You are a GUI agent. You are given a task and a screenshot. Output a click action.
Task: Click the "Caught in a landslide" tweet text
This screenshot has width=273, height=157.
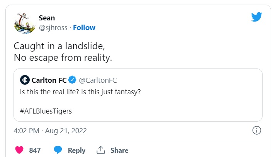59,46
